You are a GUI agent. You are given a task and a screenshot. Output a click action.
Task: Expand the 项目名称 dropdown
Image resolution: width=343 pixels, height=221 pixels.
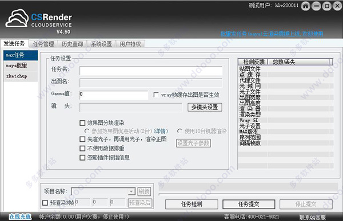click(131, 191)
